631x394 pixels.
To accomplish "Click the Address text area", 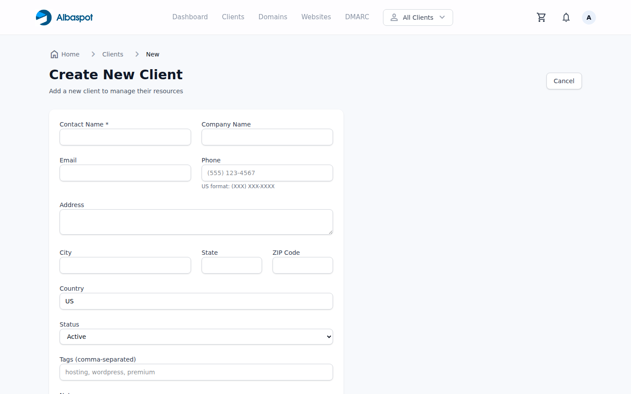I will pyautogui.click(x=196, y=222).
